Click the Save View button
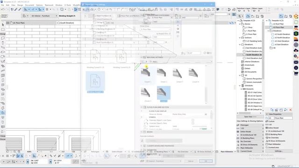Viewport: 299px width, 168px height. pyautogui.click(x=250, y=117)
